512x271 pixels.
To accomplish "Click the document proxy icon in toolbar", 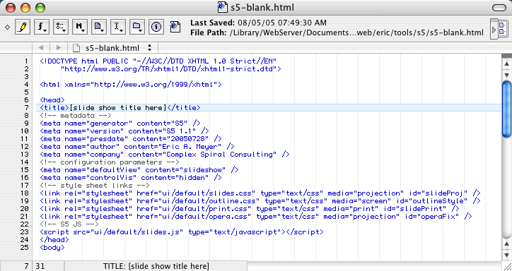I will tap(175, 27).
